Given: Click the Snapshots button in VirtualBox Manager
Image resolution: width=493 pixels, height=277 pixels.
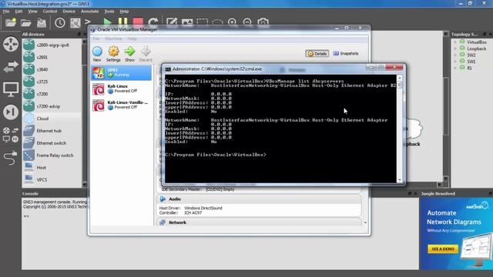Looking at the screenshot, I should point(346,53).
